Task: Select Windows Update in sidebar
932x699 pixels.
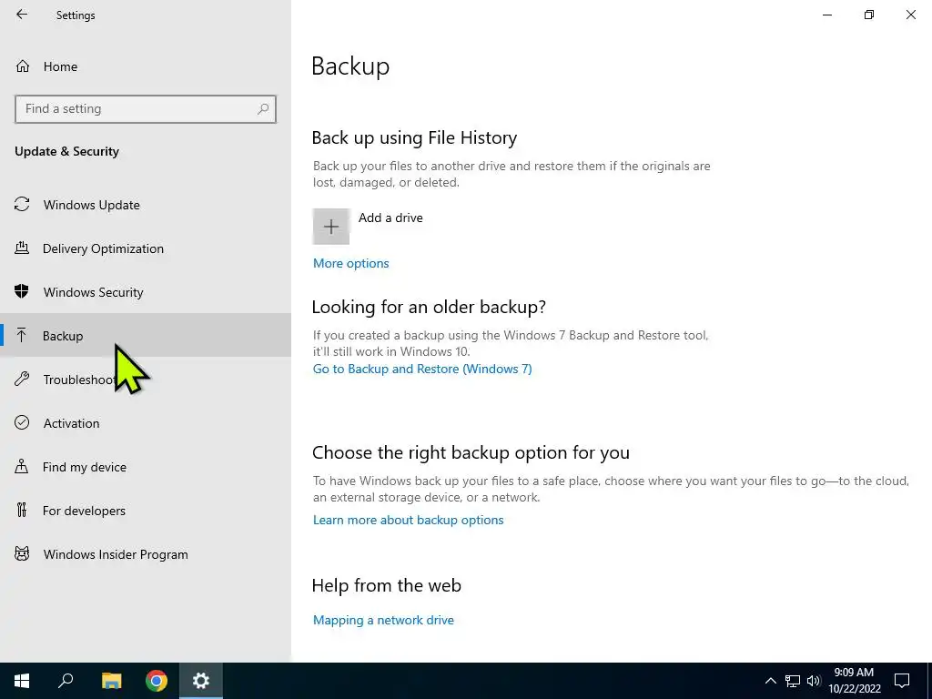Action: [146, 205]
